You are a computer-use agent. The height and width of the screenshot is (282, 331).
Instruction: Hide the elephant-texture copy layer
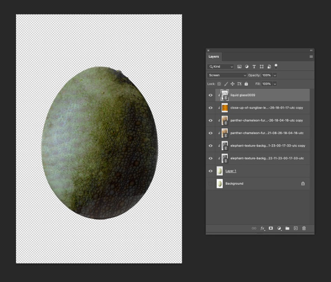tap(210, 146)
